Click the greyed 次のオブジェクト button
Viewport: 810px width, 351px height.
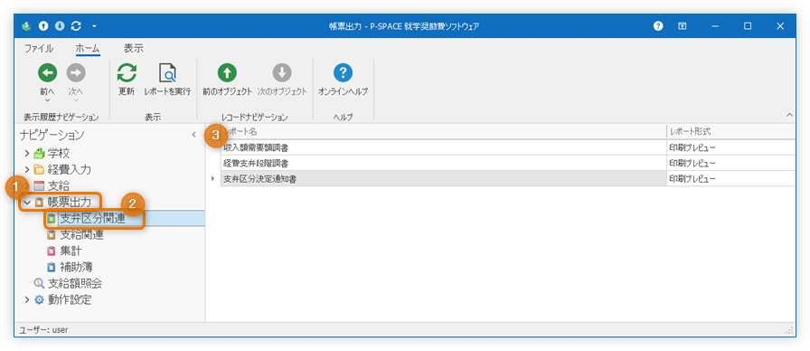coord(282,81)
